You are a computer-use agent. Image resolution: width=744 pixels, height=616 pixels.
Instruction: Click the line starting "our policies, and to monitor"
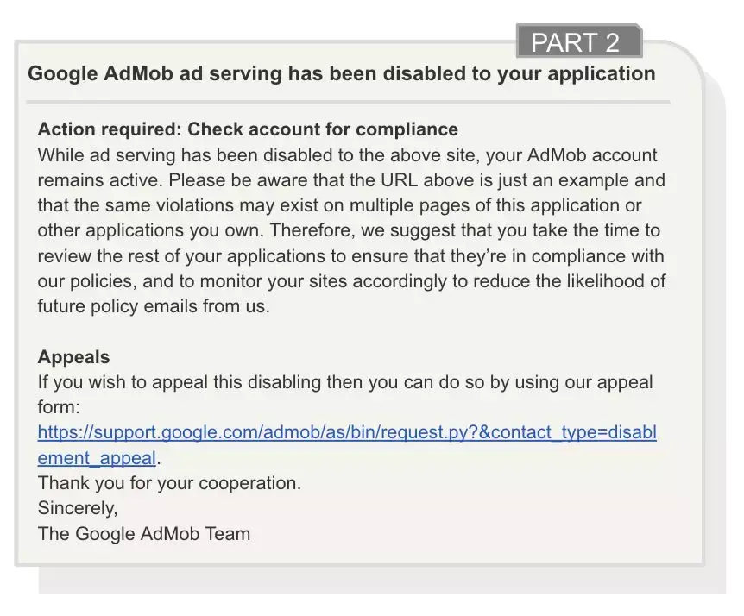click(350, 281)
